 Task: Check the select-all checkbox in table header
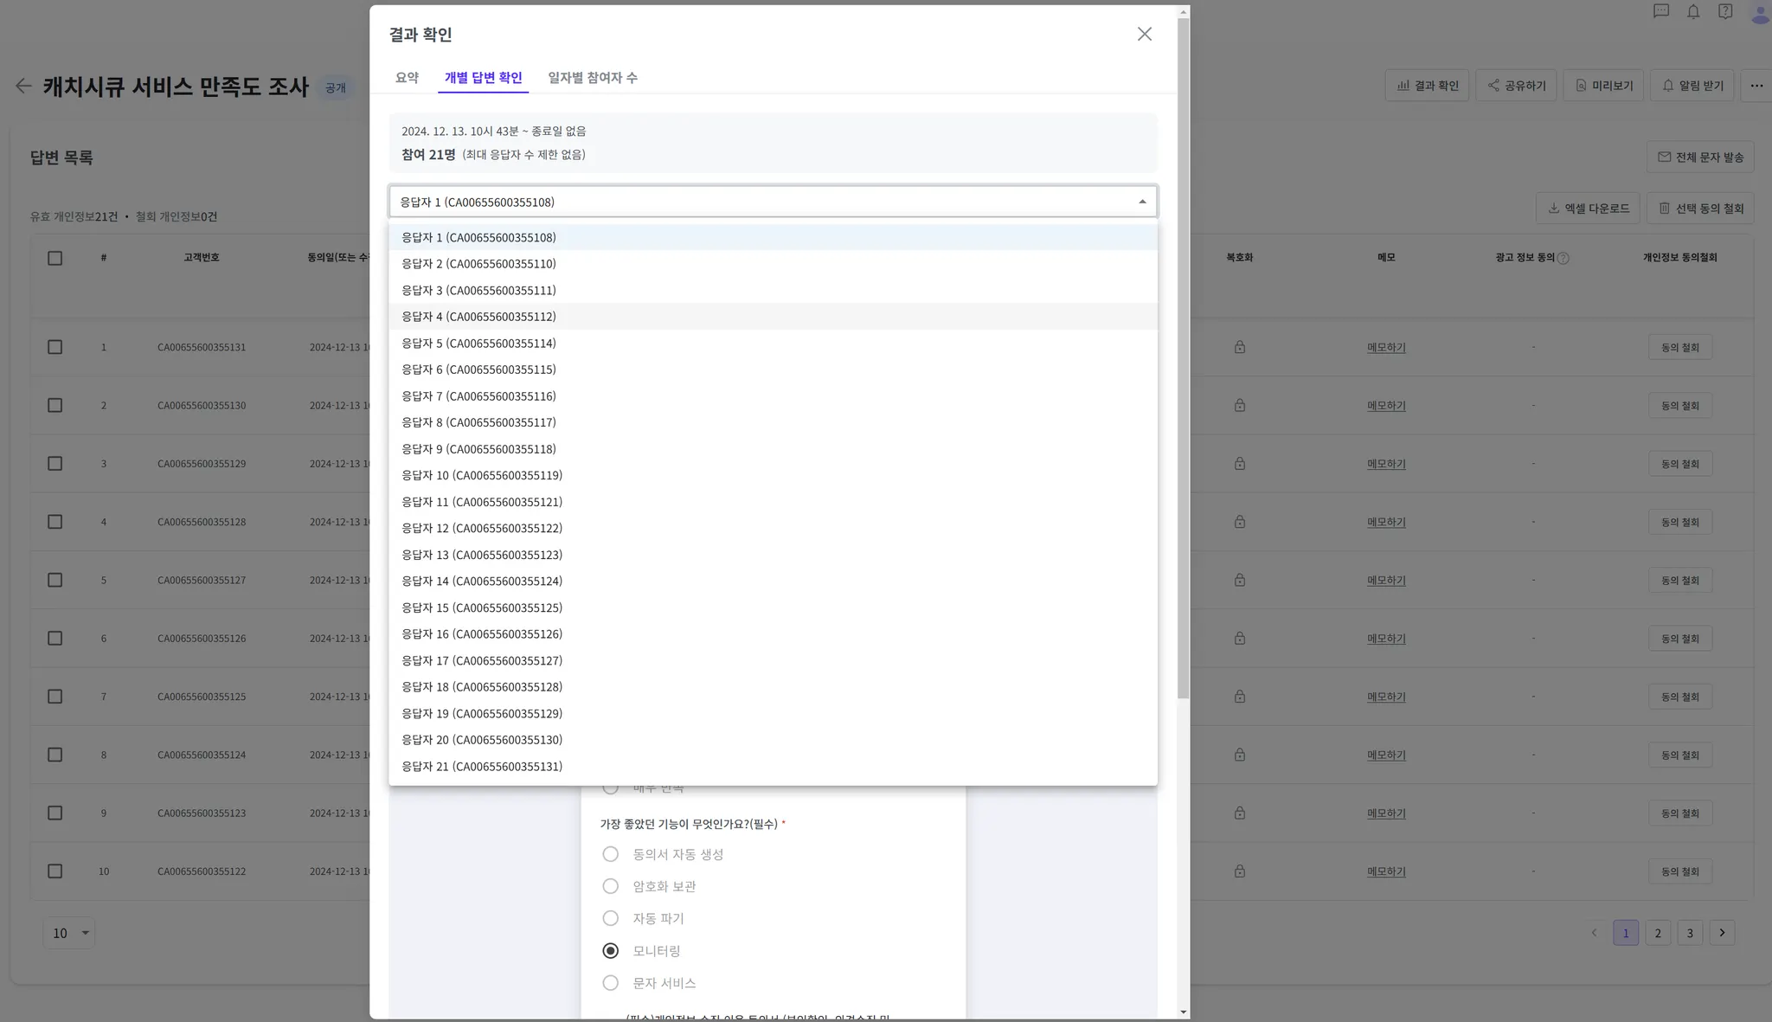coord(55,258)
